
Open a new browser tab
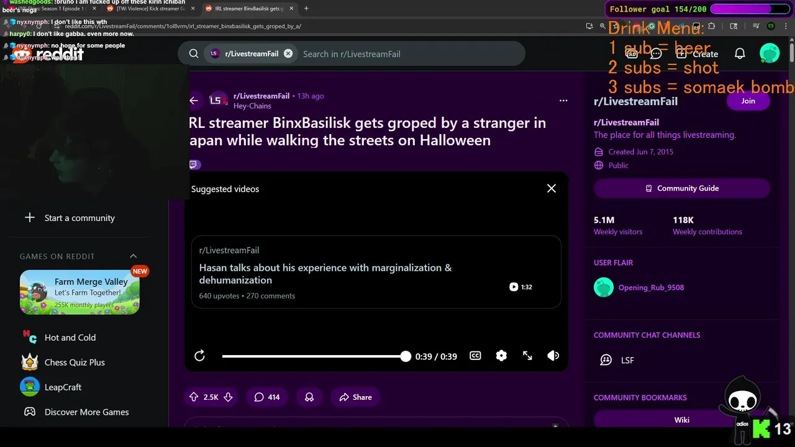306,9
